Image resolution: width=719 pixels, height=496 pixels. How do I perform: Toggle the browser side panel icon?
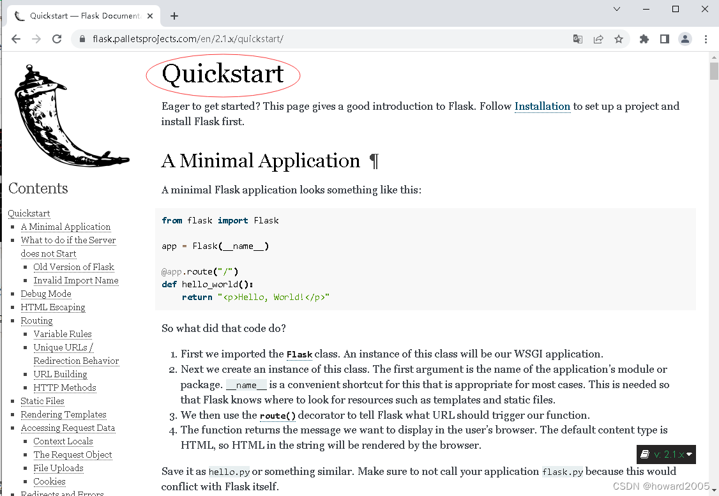665,39
